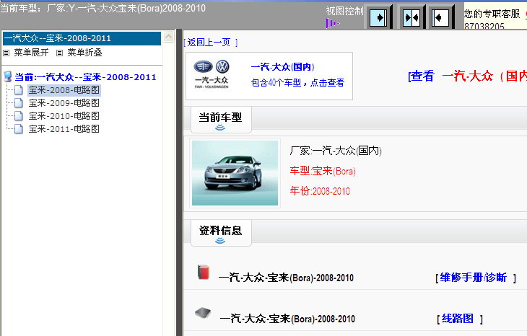Click page icon next to 宝来-2011-电路图
Screen dimensions: 527x336
(19, 129)
